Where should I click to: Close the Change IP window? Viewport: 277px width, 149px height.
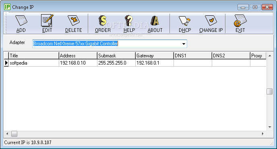pyautogui.click(x=267, y=7)
